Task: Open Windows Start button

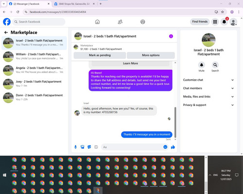Action: point(4,175)
